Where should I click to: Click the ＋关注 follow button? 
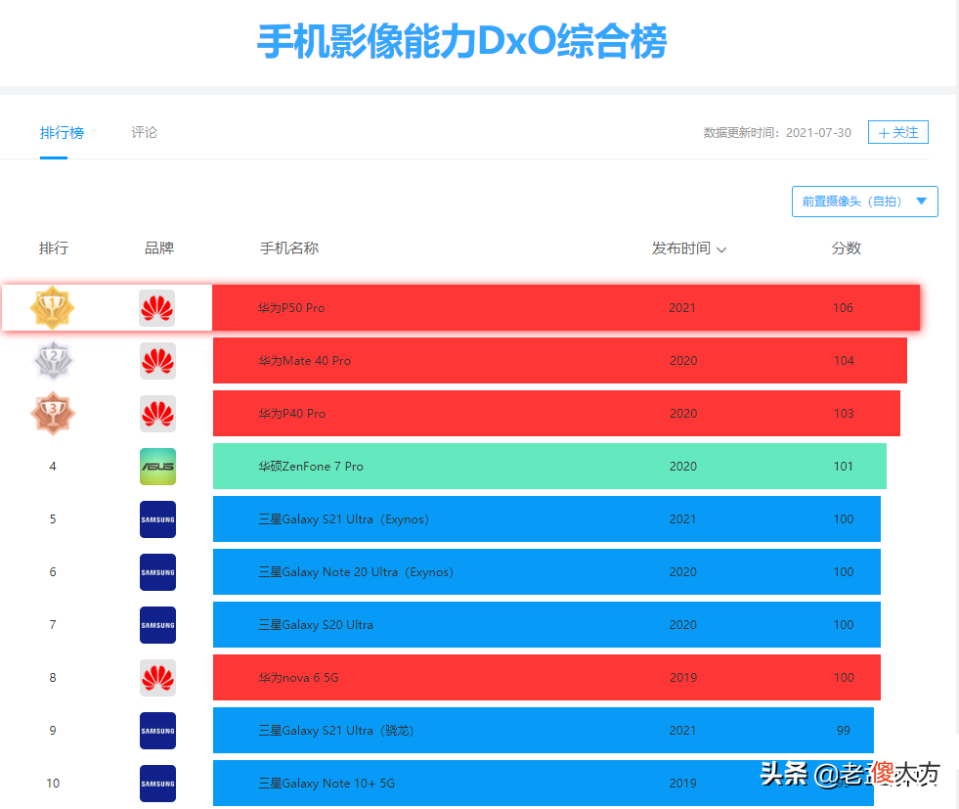(x=897, y=132)
